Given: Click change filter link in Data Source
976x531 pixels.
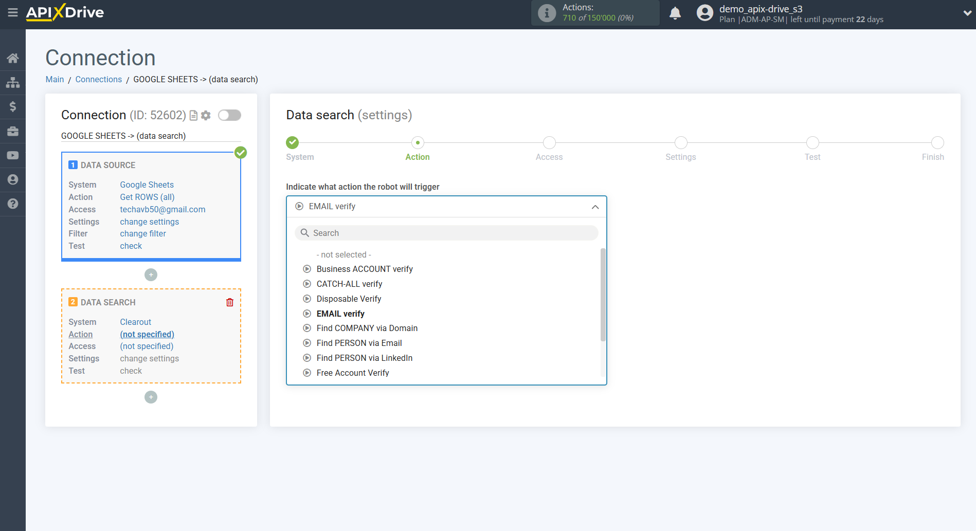Looking at the screenshot, I should 143,233.
